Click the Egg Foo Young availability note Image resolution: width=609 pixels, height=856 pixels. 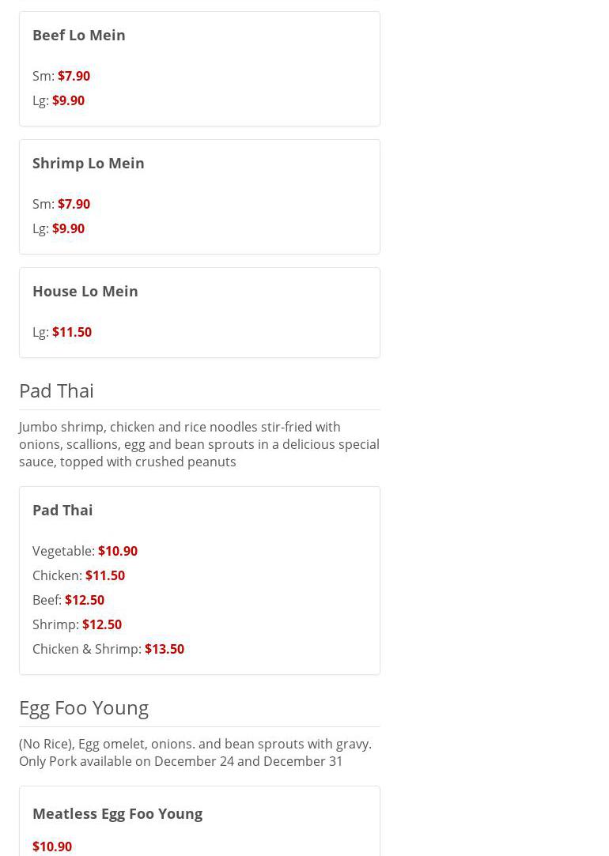click(195, 752)
